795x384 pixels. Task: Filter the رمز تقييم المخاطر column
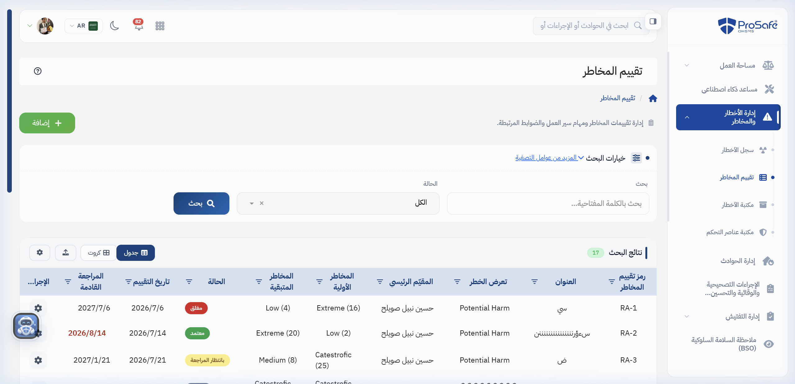click(x=612, y=282)
